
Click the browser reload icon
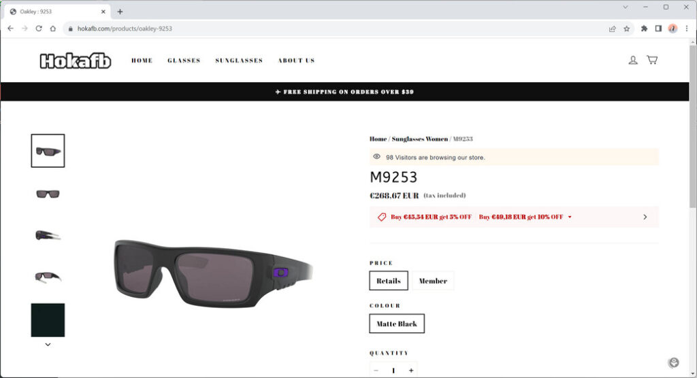(x=39, y=29)
